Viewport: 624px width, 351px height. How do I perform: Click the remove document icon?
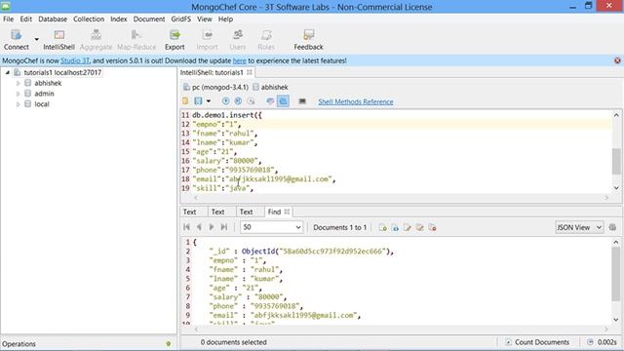click(432, 227)
